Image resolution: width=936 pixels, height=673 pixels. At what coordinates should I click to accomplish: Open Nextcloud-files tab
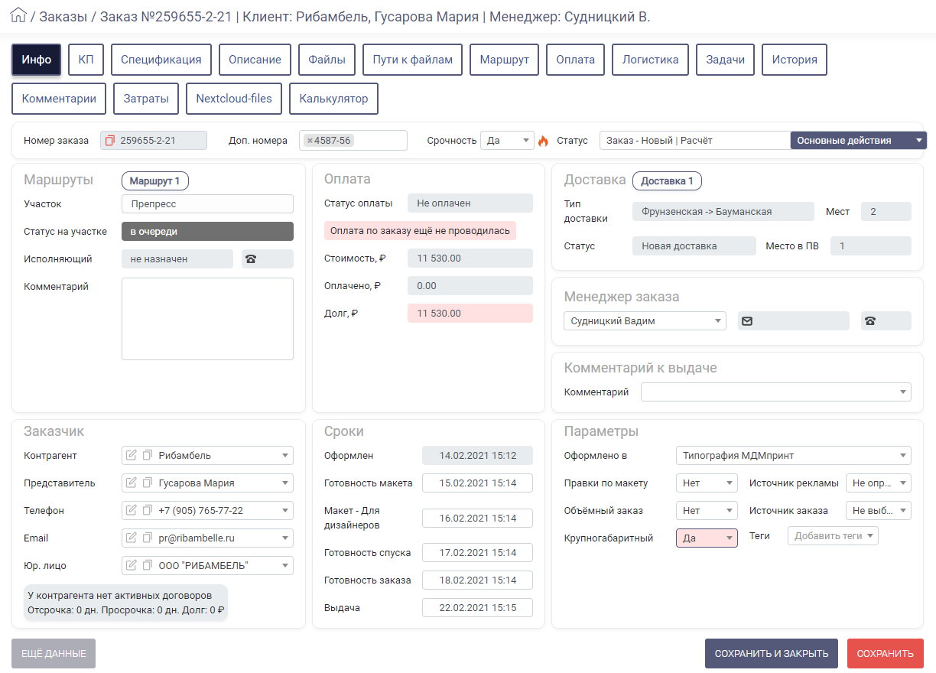(x=234, y=99)
